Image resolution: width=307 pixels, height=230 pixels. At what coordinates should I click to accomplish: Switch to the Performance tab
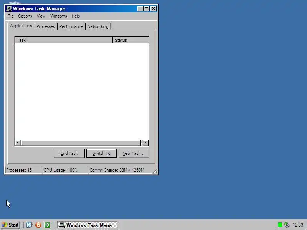coord(71,26)
